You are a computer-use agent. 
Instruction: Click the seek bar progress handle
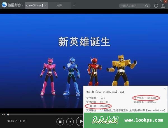8,114
